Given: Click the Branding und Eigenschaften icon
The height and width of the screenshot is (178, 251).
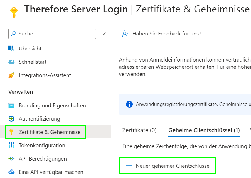Looking at the screenshot, I should point(11,105).
